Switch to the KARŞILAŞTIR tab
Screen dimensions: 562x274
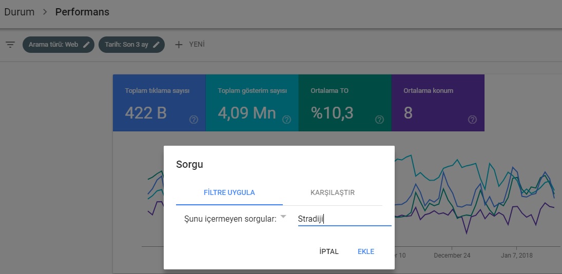(x=333, y=193)
